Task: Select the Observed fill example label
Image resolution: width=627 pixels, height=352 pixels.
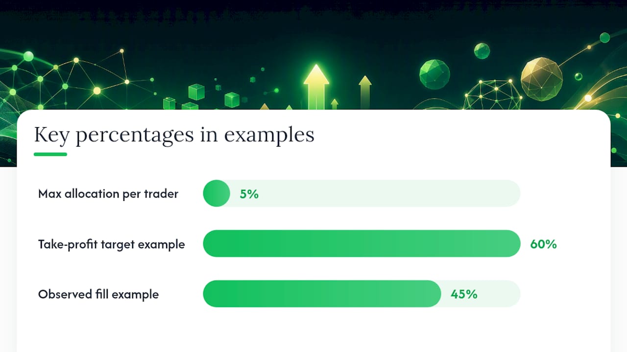Action: pos(98,294)
